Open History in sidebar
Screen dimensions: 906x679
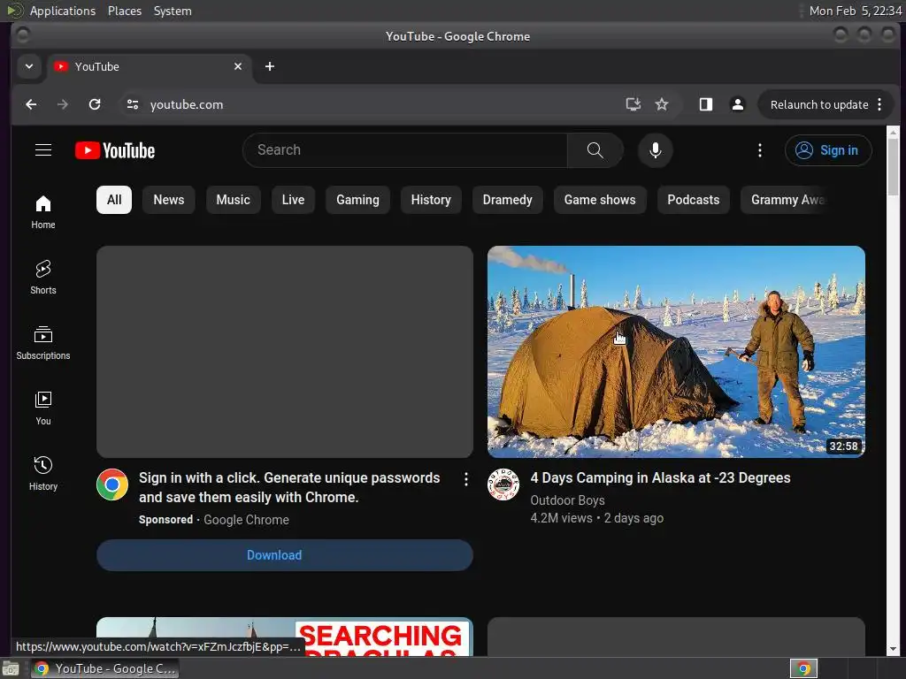(43, 474)
